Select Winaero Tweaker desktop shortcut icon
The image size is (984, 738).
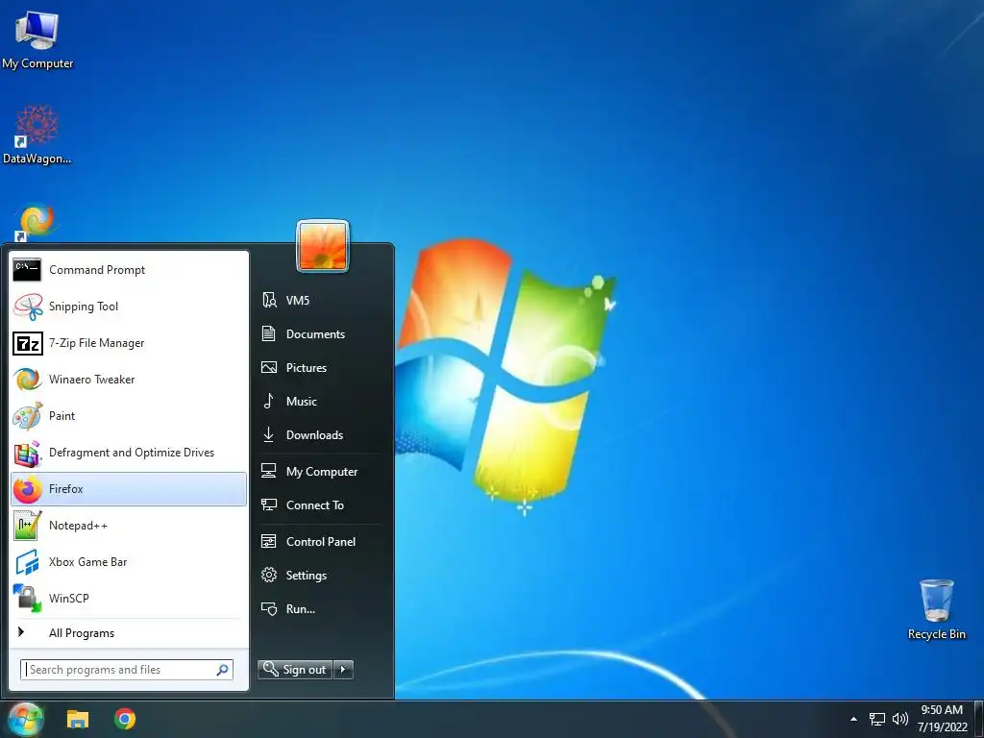click(37, 222)
